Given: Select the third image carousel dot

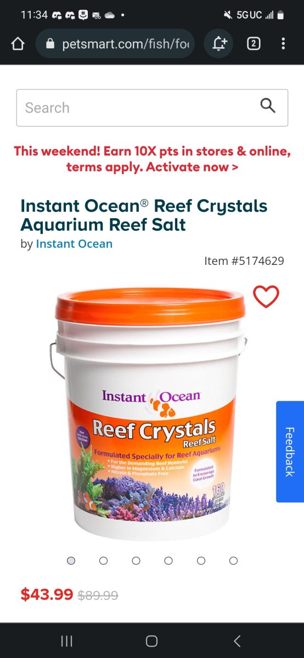Looking at the screenshot, I should tap(136, 560).
